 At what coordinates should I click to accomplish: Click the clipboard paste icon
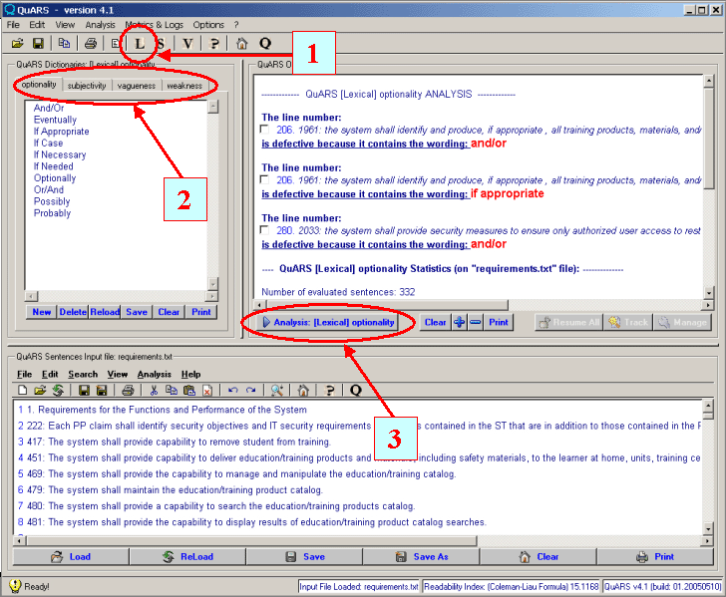coord(189,390)
